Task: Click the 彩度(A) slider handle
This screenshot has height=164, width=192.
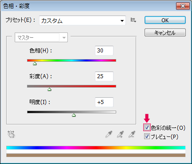Action: point(50,89)
